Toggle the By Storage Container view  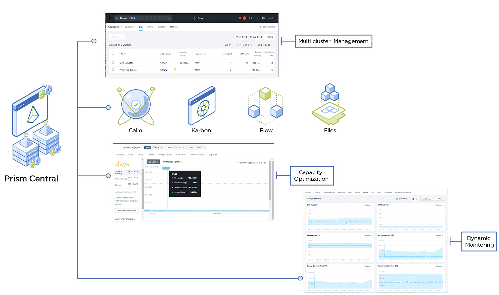[173, 162]
